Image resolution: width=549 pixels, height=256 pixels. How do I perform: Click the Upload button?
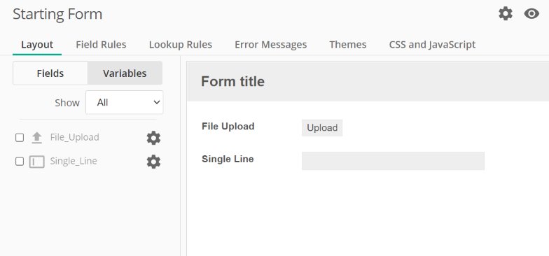pos(322,127)
